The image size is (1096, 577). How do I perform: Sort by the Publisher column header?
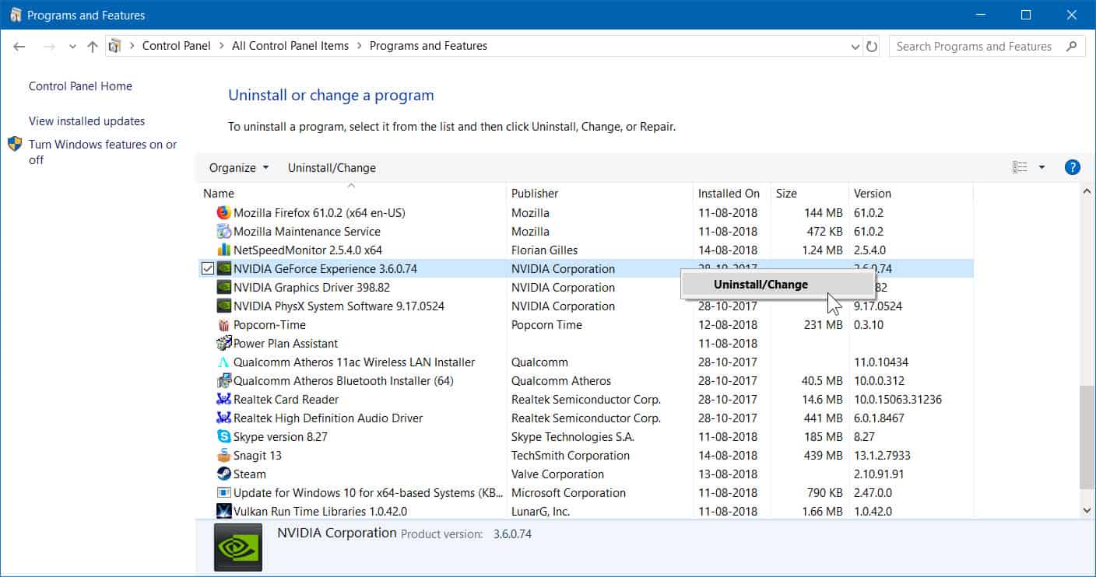point(599,193)
